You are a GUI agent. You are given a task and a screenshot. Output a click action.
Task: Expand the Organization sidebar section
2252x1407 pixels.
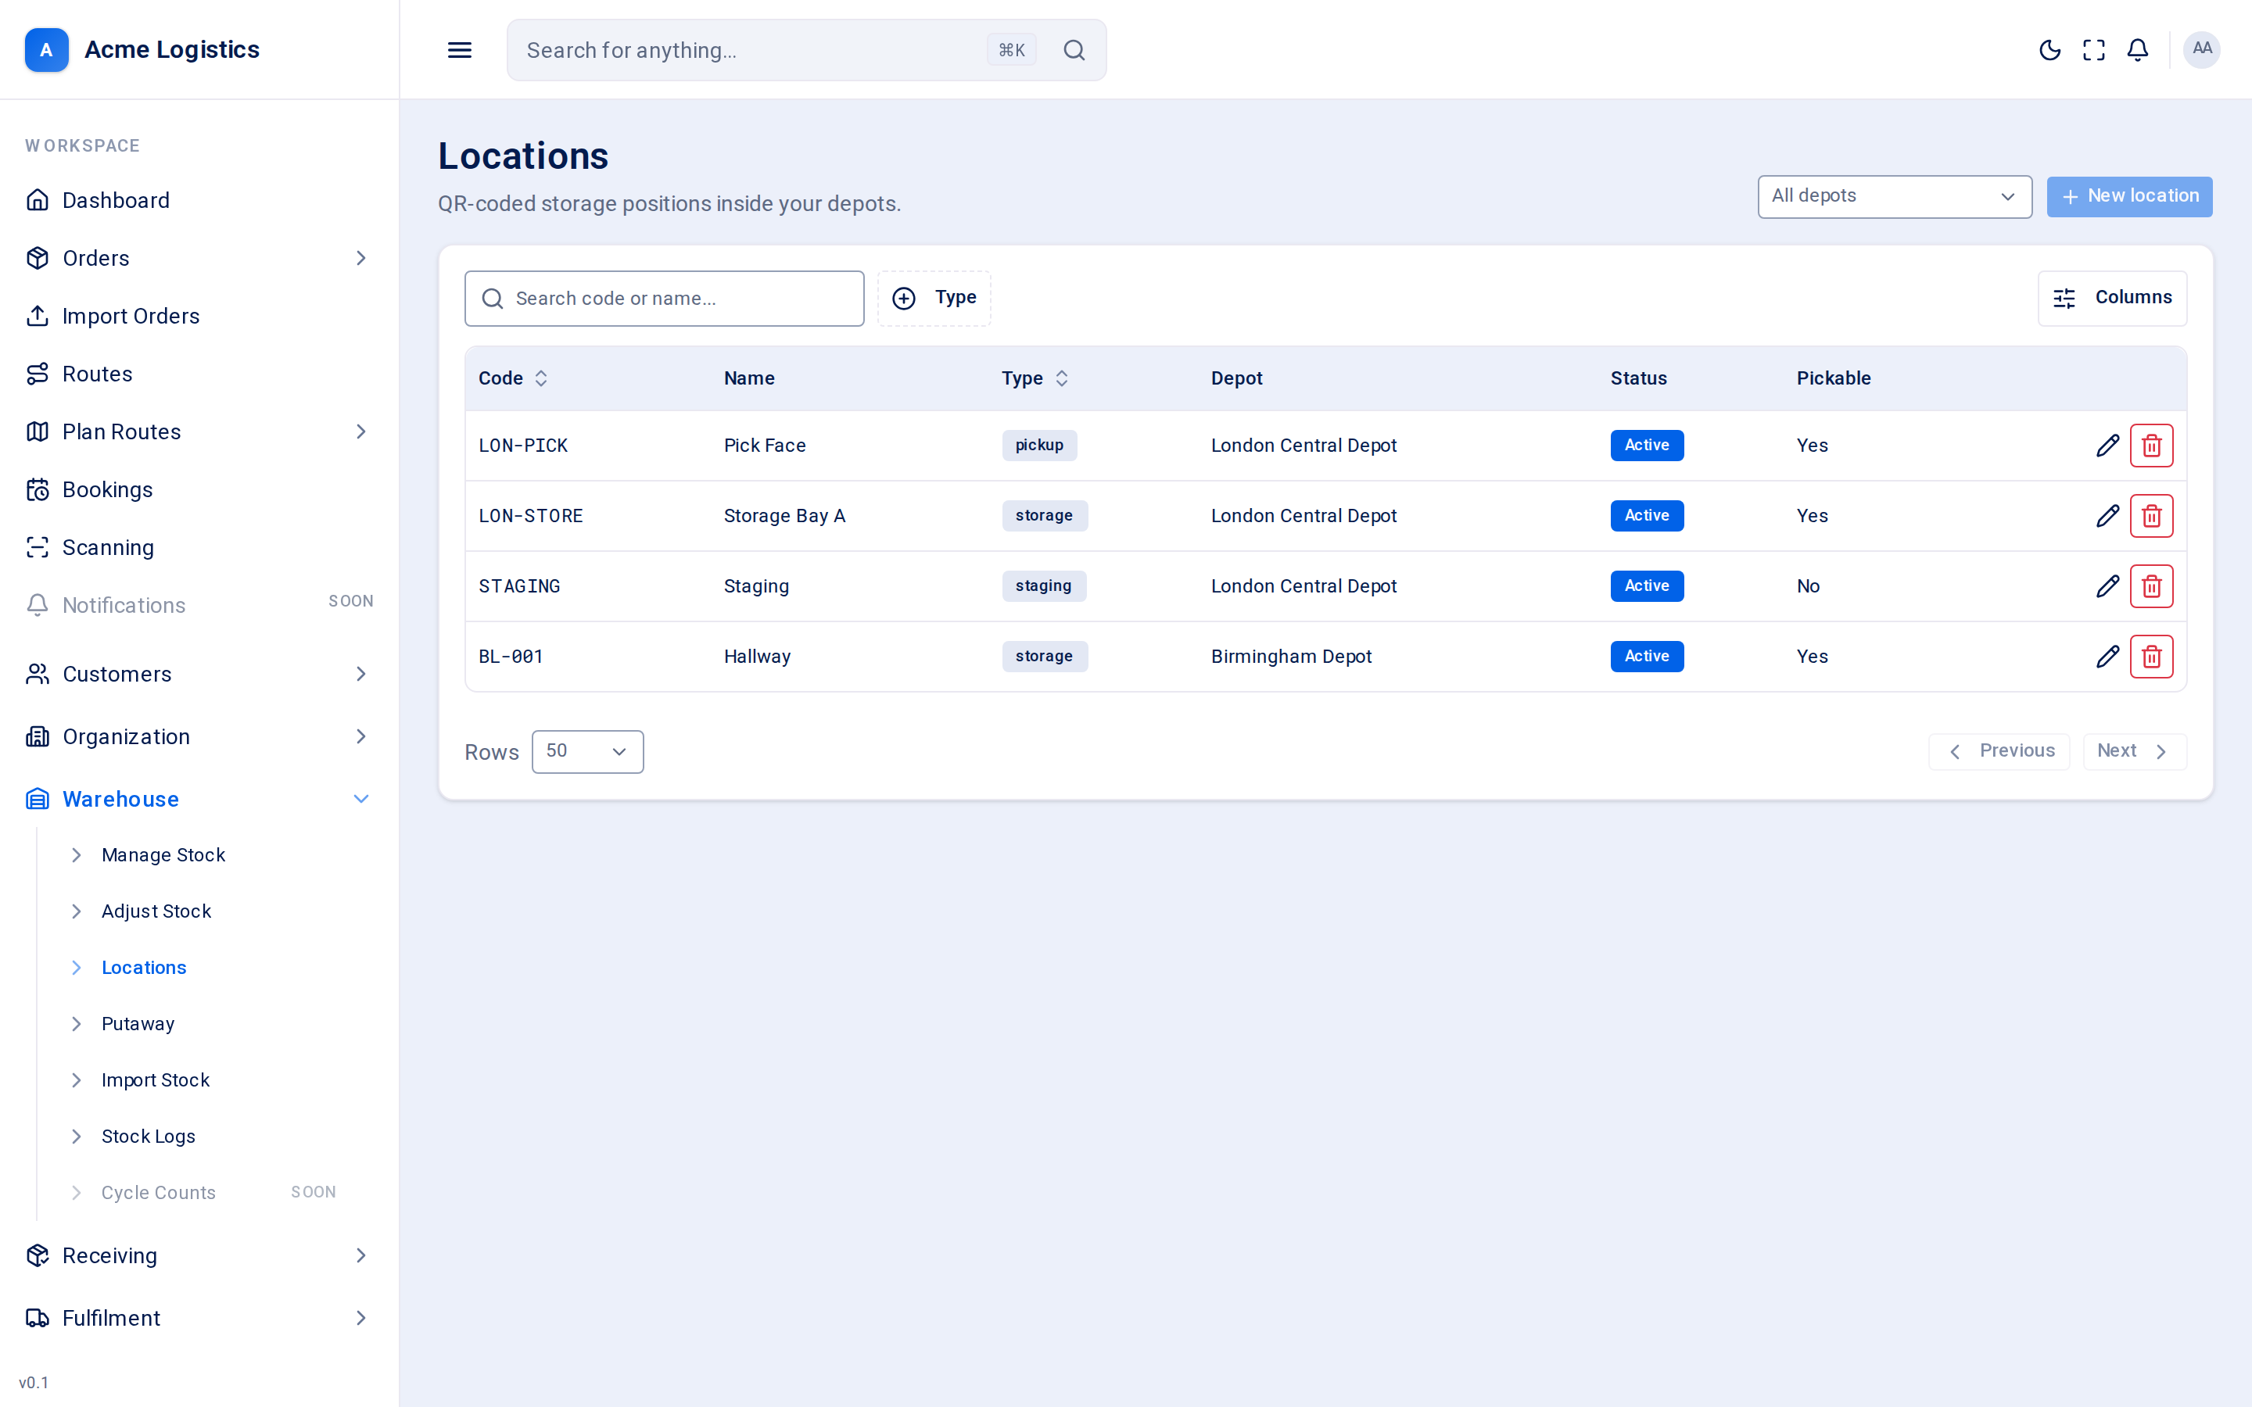point(199,736)
